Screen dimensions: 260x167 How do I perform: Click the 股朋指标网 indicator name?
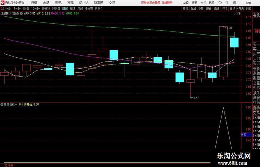[11, 104]
